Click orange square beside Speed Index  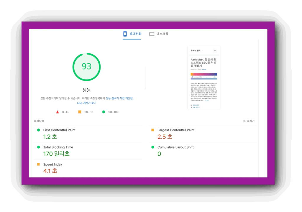[x=38, y=164]
